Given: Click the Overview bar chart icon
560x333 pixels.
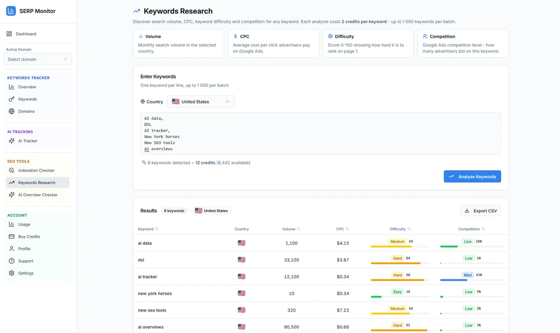Looking at the screenshot, I should [x=12, y=87].
